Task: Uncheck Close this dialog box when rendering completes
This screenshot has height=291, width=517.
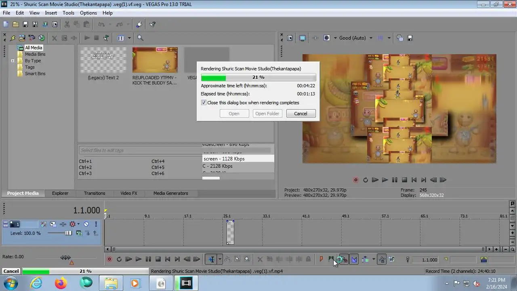Action: [x=204, y=103]
